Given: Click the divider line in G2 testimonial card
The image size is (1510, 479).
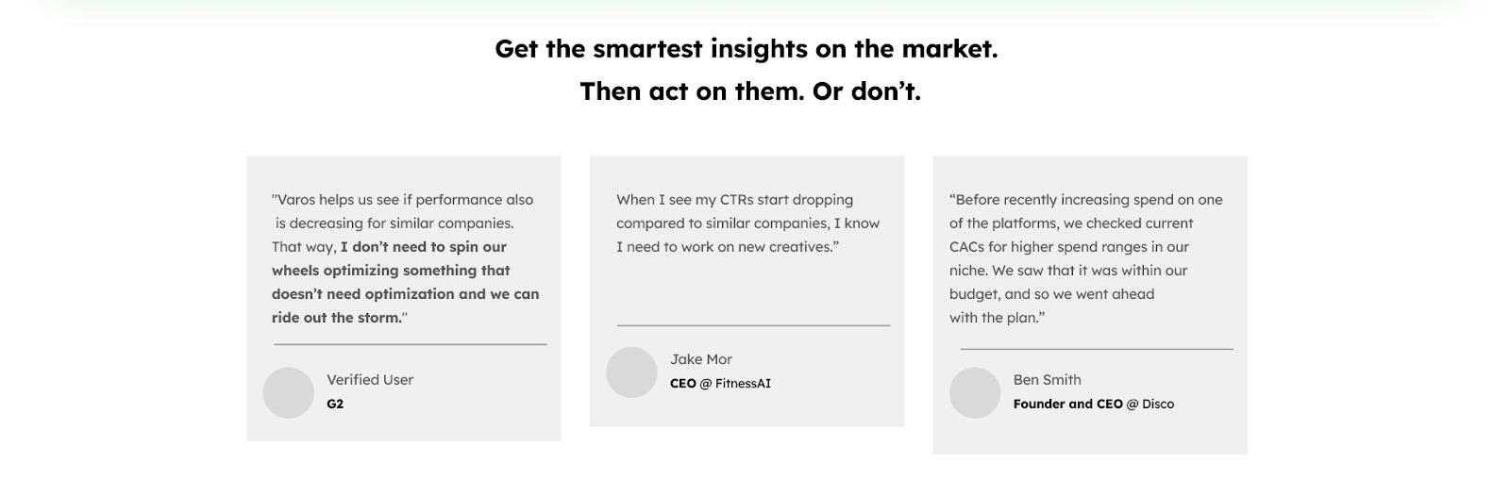Looking at the screenshot, I should pyautogui.click(x=411, y=344).
